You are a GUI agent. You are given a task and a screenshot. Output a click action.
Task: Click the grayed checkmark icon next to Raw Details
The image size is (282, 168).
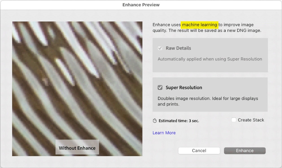tap(160, 48)
